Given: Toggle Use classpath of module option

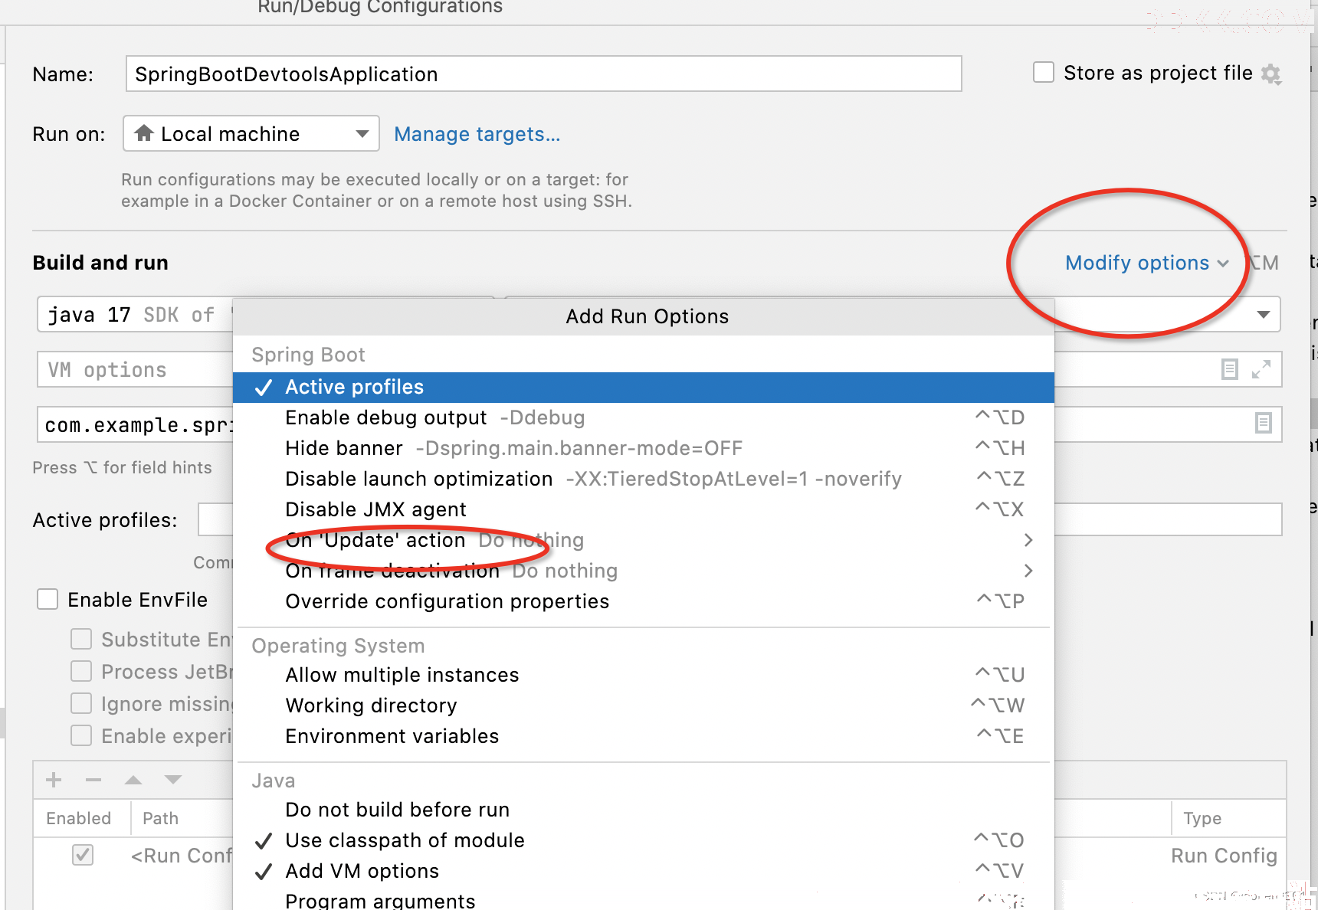Looking at the screenshot, I should point(644,840).
